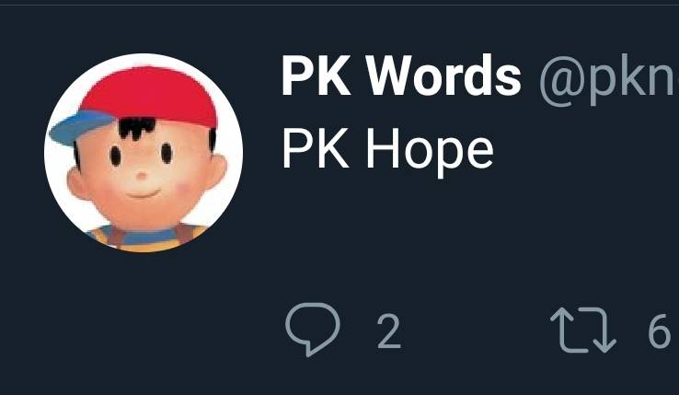Click the blue cap brim on avatar
The height and width of the screenshot is (395, 679).
tap(79, 127)
